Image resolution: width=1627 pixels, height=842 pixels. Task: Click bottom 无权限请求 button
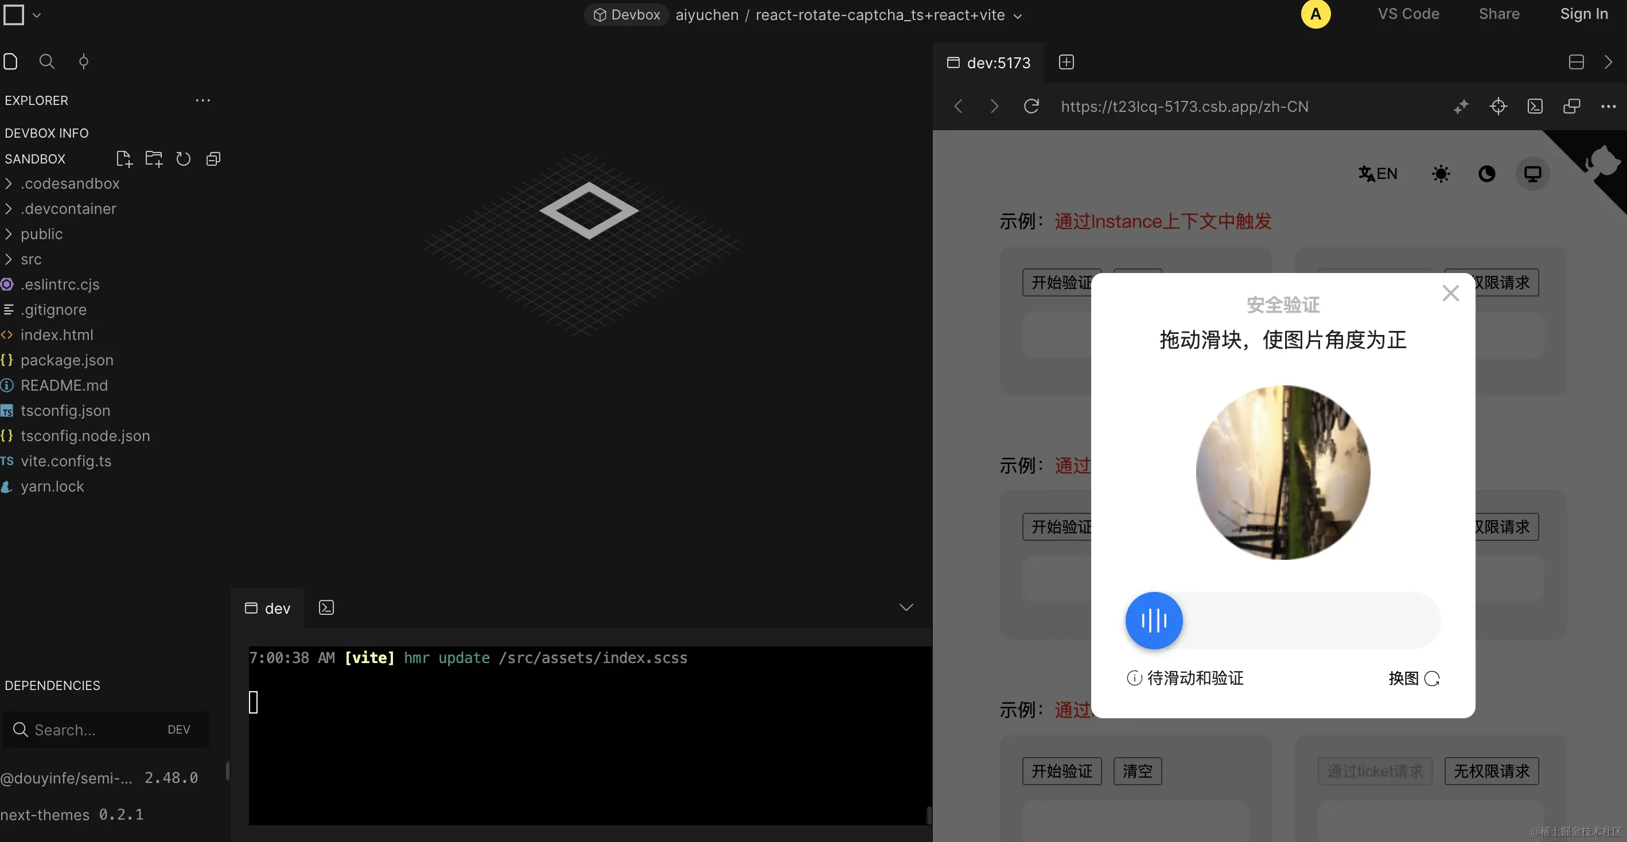coord(1492,771)
